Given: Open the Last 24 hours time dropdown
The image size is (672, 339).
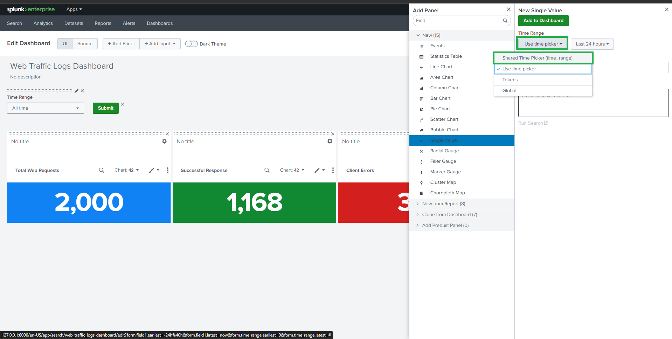Looking at the screenshot, I should coord(592,44).
